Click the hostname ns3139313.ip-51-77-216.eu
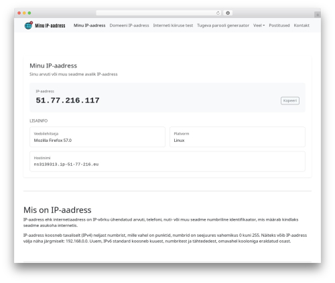The image size is (335, 283). (x=66, y=165)
